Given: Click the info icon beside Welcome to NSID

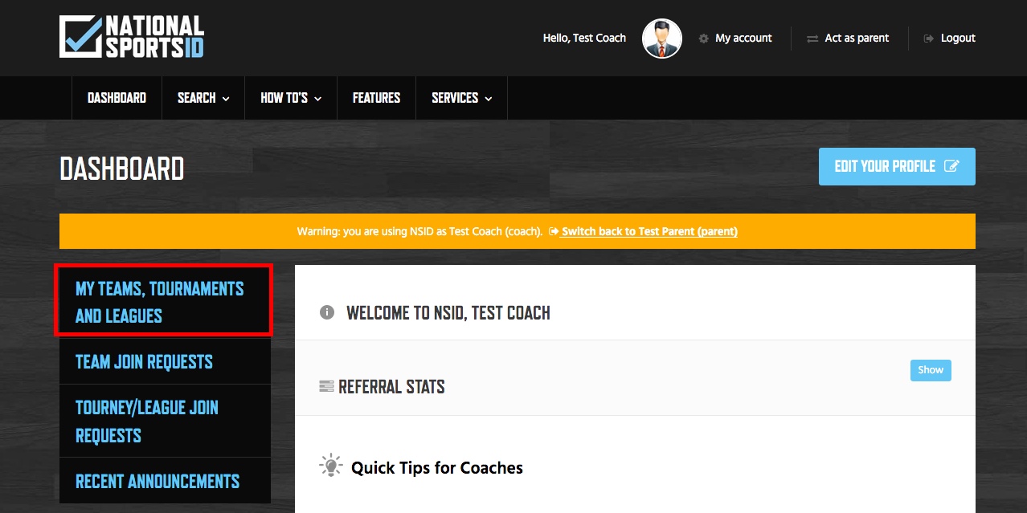Looking at the screenshot, I should pos(327,312).
